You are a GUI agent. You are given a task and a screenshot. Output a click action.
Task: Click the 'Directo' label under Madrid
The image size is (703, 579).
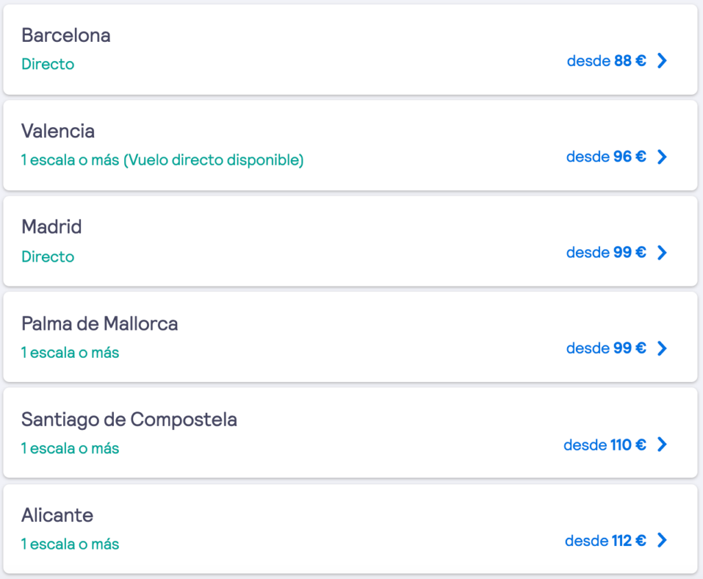click(48, 257)
